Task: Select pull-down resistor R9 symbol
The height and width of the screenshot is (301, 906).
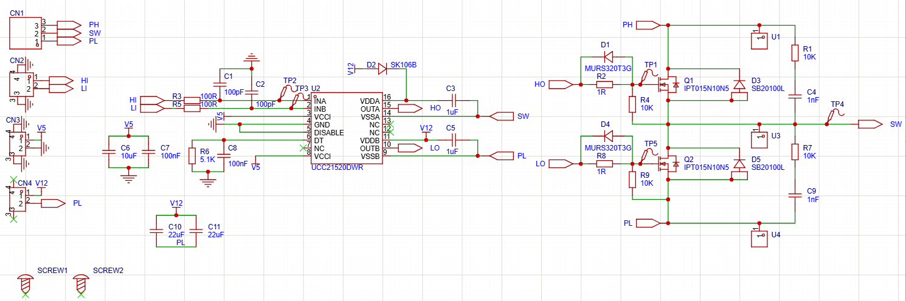Action: pyautogui.click(x=632, y=179)
